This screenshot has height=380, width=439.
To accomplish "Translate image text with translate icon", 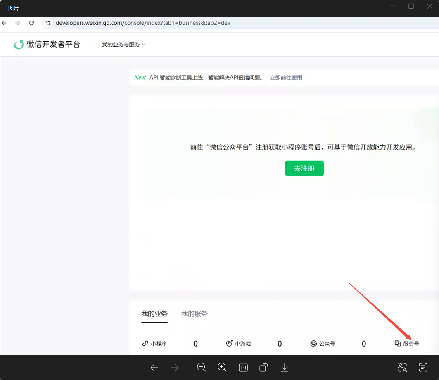I will click(402, 368).
